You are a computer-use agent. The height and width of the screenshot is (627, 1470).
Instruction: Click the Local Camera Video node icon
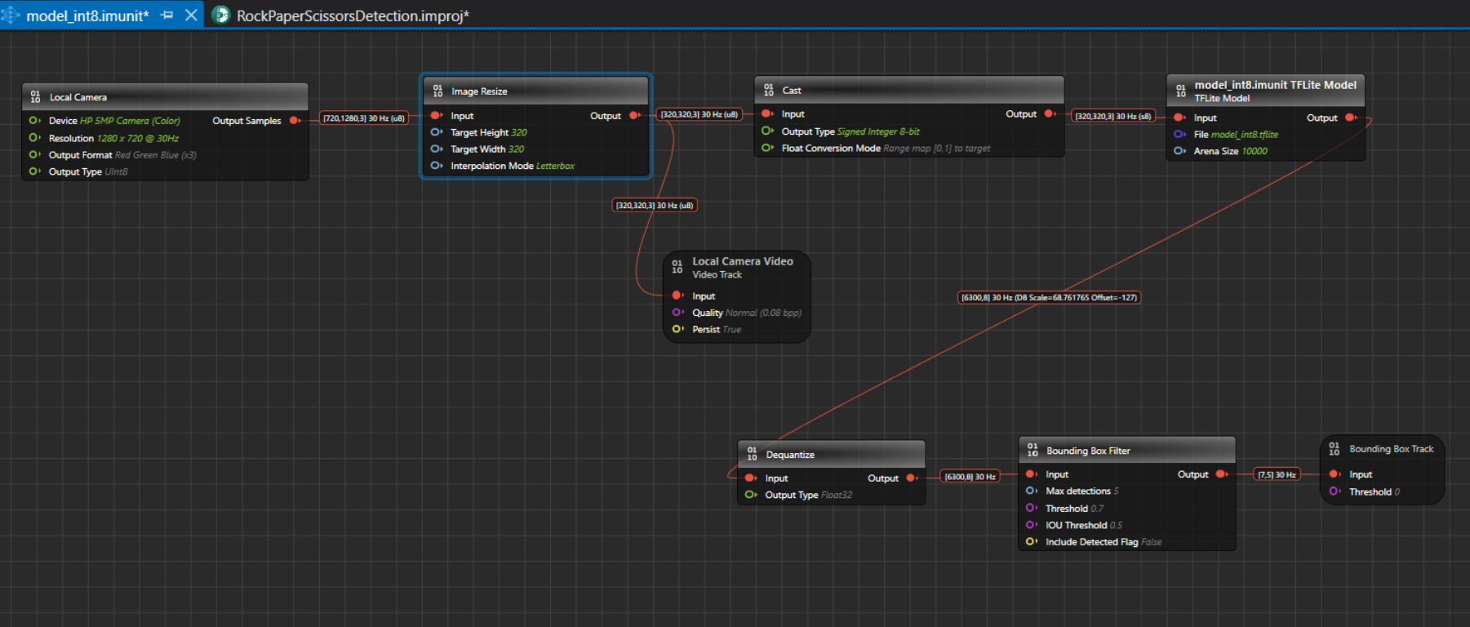(677, 267)
